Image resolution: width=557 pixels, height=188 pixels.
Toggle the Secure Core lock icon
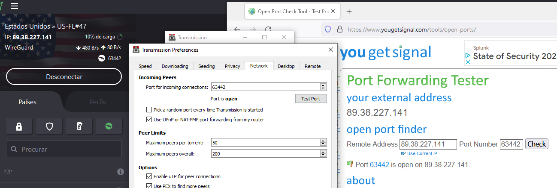(x=18, y=126)
